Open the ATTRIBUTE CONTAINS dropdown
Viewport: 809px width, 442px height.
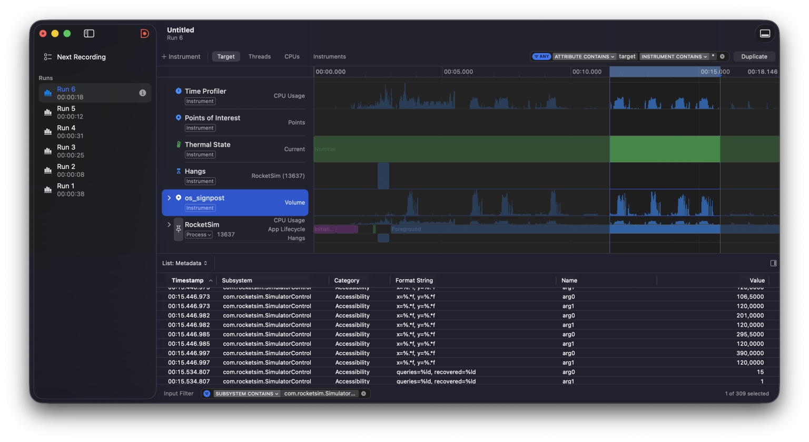point(584,56)
